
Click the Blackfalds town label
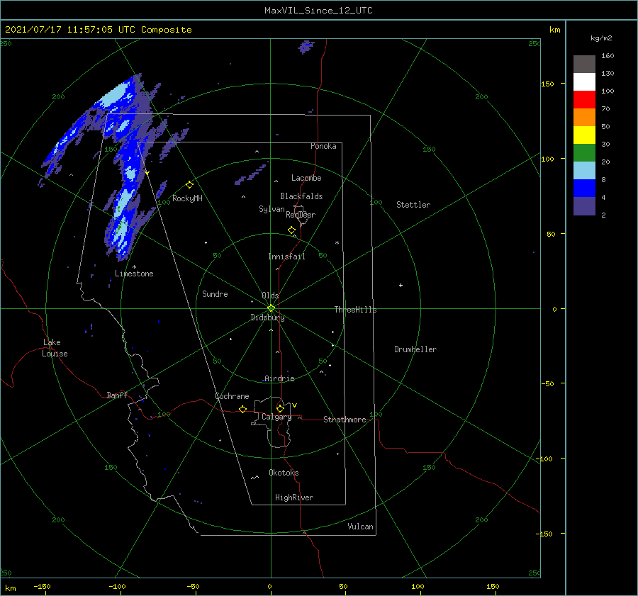(x=301, y=196)
